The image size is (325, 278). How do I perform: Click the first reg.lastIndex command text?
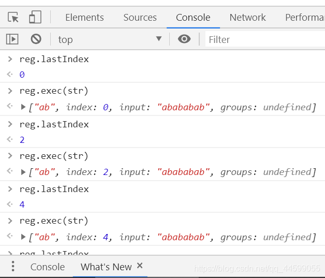(54, 60)
